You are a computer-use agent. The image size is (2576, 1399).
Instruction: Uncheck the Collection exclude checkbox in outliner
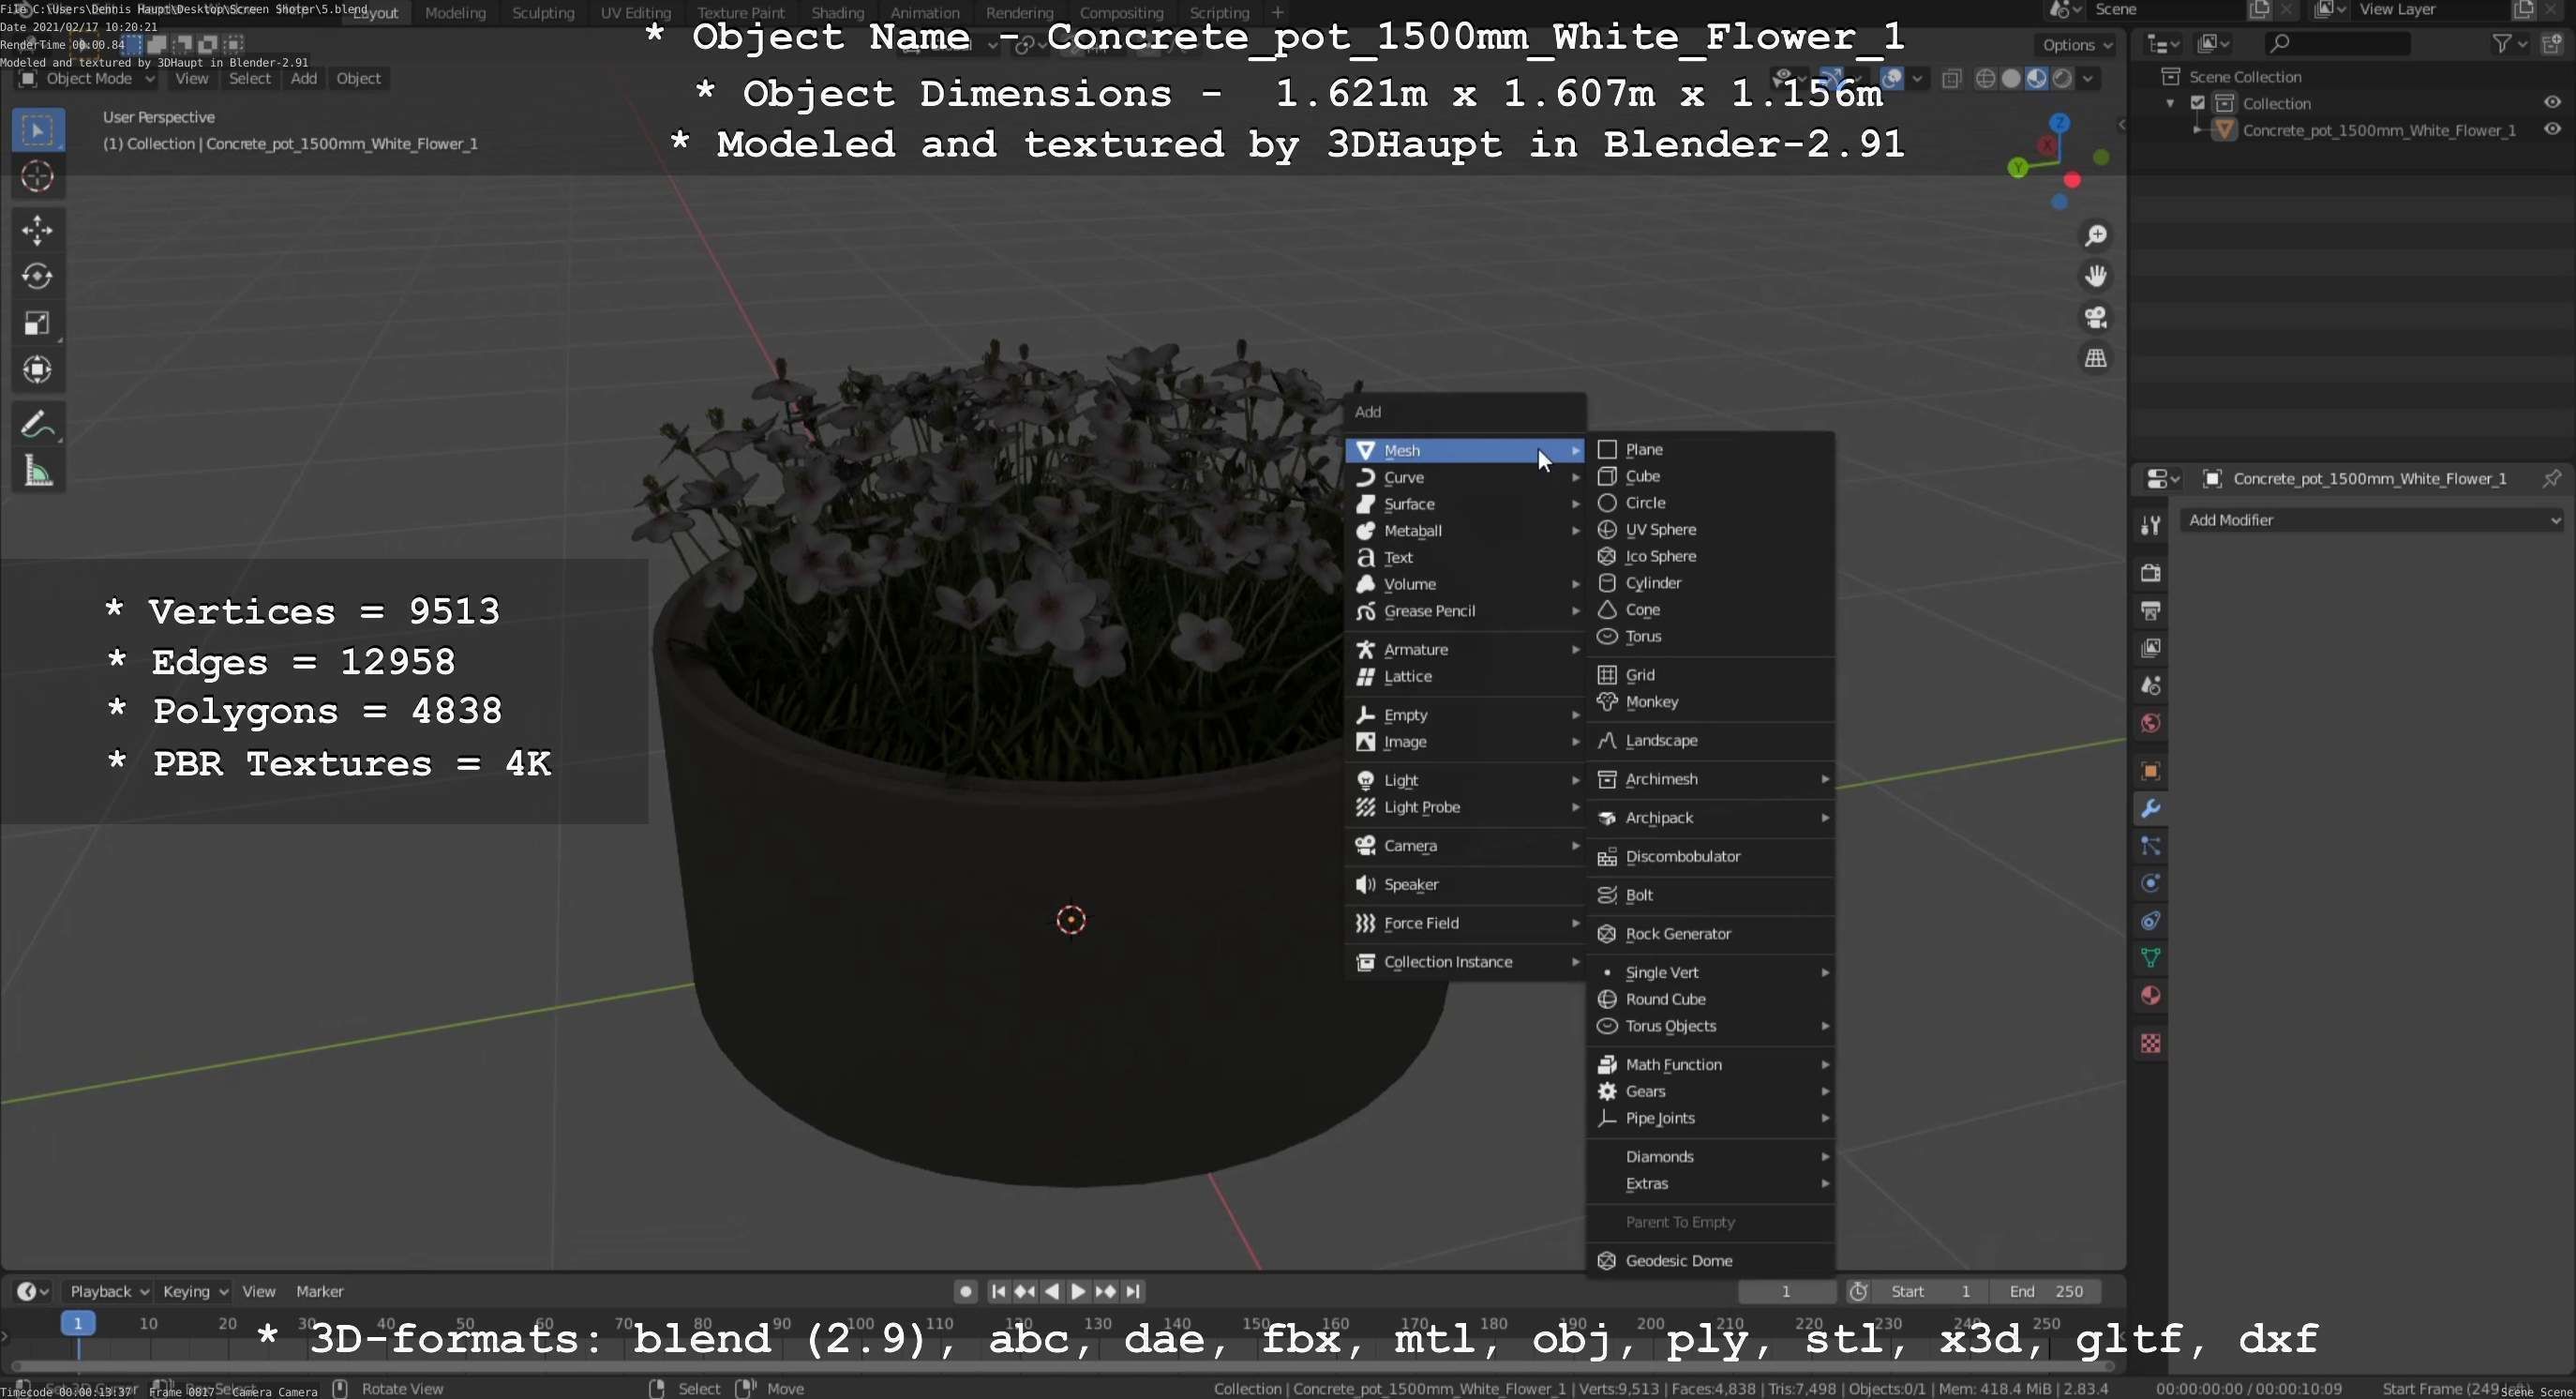[x=2197, y=103]
